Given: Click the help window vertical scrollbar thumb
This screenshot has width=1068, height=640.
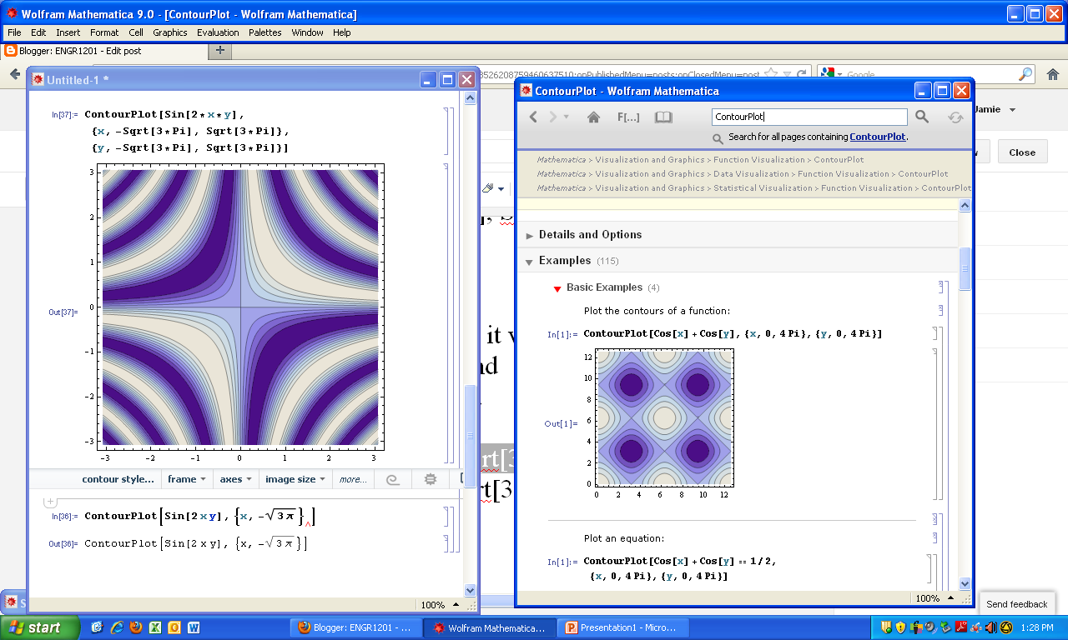Looking at the screenshot, I should coord(965,268).
